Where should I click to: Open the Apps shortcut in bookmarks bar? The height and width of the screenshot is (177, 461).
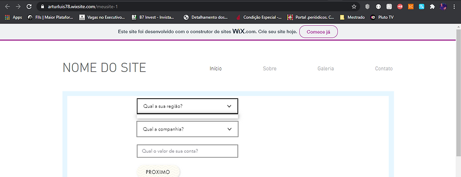13,18
